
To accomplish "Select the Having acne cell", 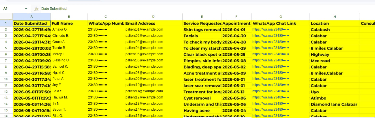I will pyautogui.click(x=202, y=110).
